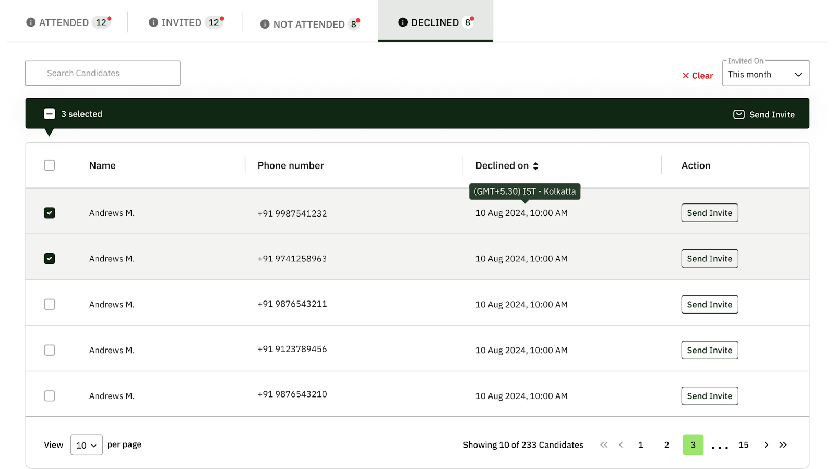Expand the pagination ellipsis for more pages
Image resolution: width=835 pixels, height=469 pixels.
(720, 446)
